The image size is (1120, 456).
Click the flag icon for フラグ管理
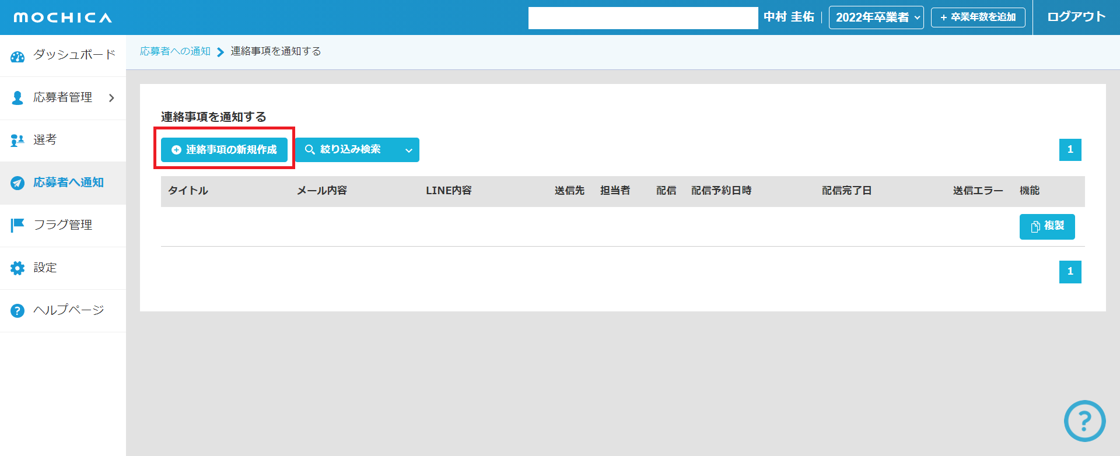click(x=17, y=225)
